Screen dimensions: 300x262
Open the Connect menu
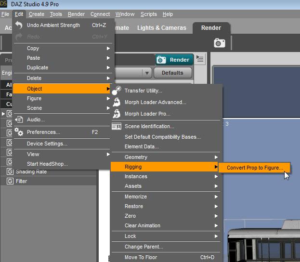pos(100,14)
